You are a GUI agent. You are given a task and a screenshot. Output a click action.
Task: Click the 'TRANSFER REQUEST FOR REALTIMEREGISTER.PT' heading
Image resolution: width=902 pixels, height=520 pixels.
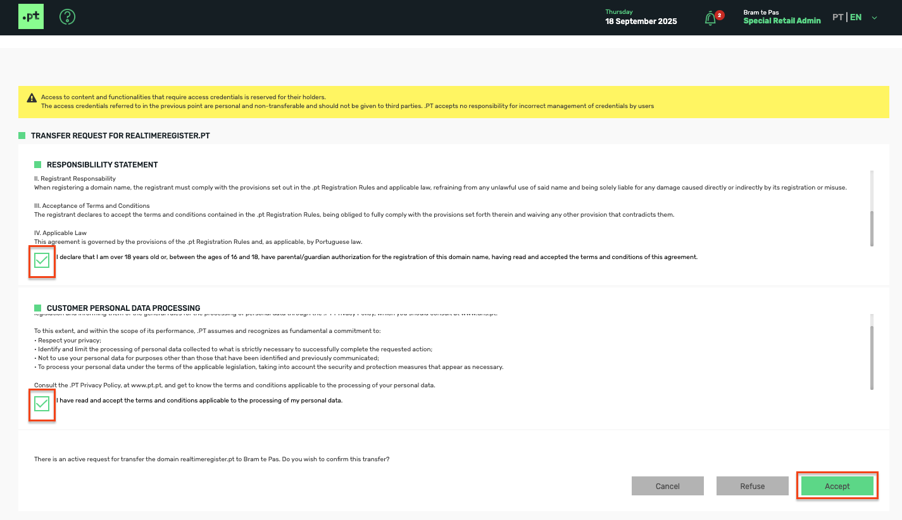pos(120,136)
